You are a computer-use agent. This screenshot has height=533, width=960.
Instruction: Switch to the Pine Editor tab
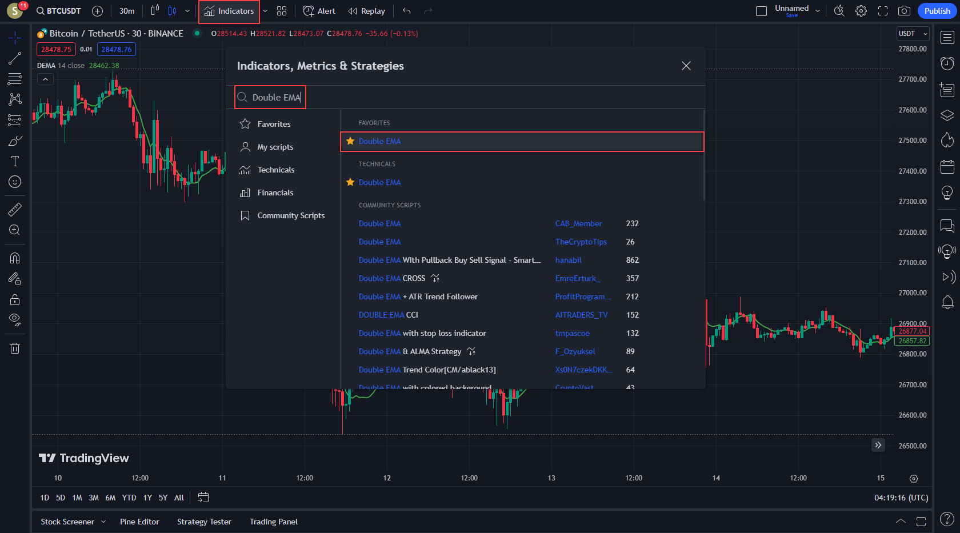pos(139,522)
